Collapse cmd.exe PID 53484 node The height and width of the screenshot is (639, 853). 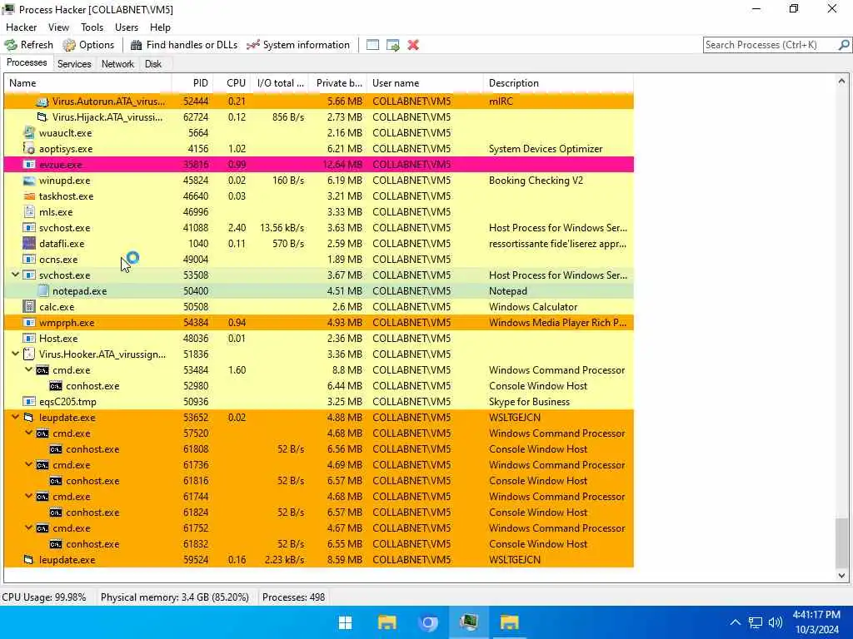28,369
